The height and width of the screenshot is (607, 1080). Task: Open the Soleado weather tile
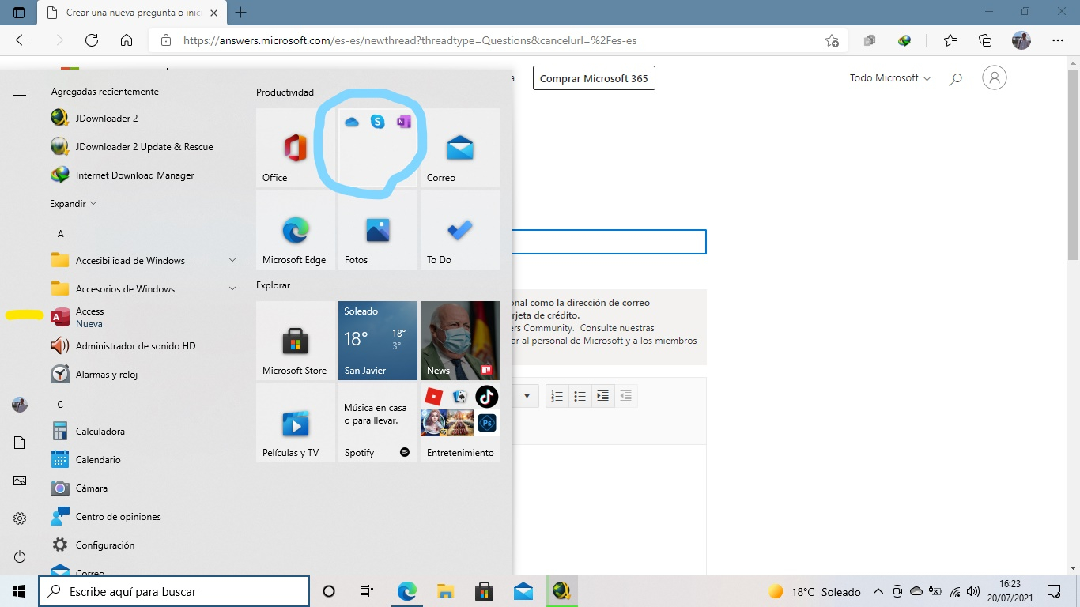pyautogui.click(x=378, y=341)
